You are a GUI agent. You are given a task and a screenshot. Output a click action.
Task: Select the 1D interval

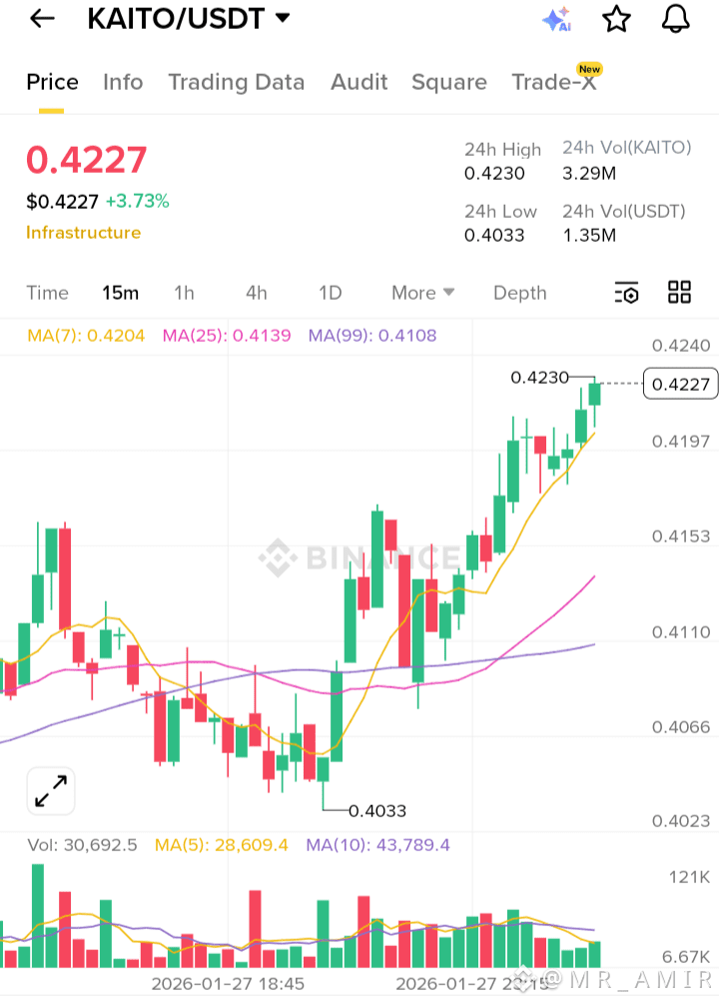pyautogui.click(x=331, y=293)
